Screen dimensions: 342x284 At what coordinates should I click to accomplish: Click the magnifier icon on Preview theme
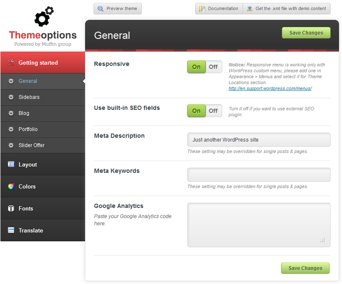[x=101, y=8]
